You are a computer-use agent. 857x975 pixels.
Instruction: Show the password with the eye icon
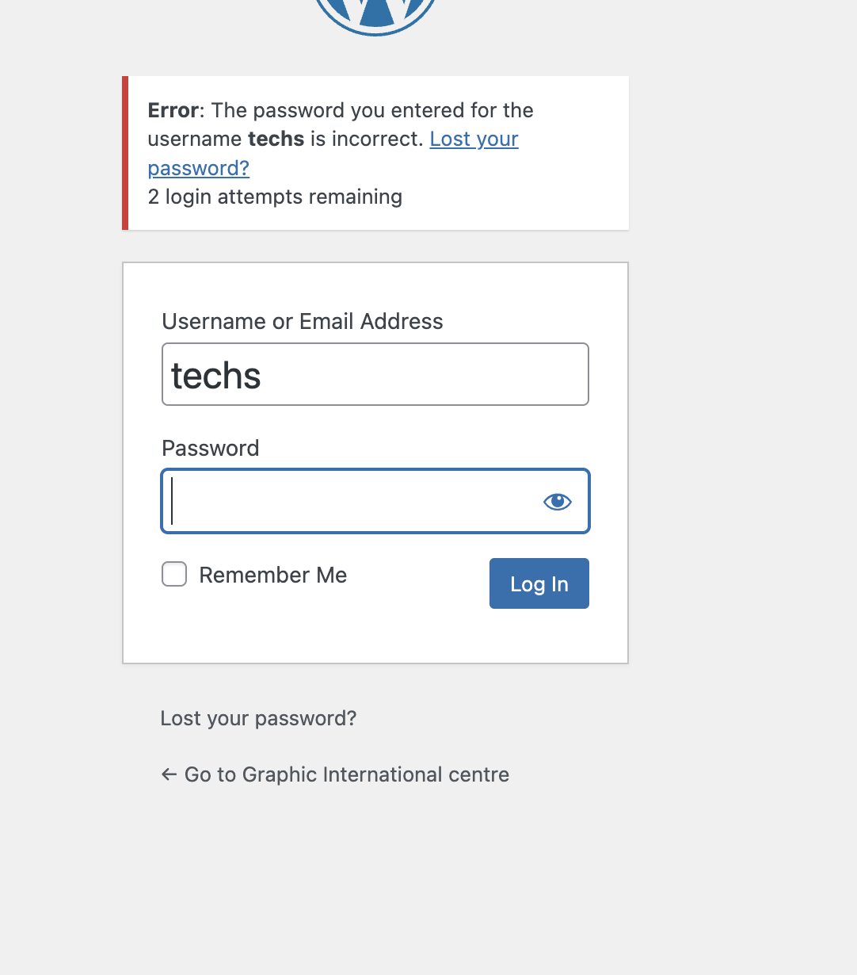point(557,501)
